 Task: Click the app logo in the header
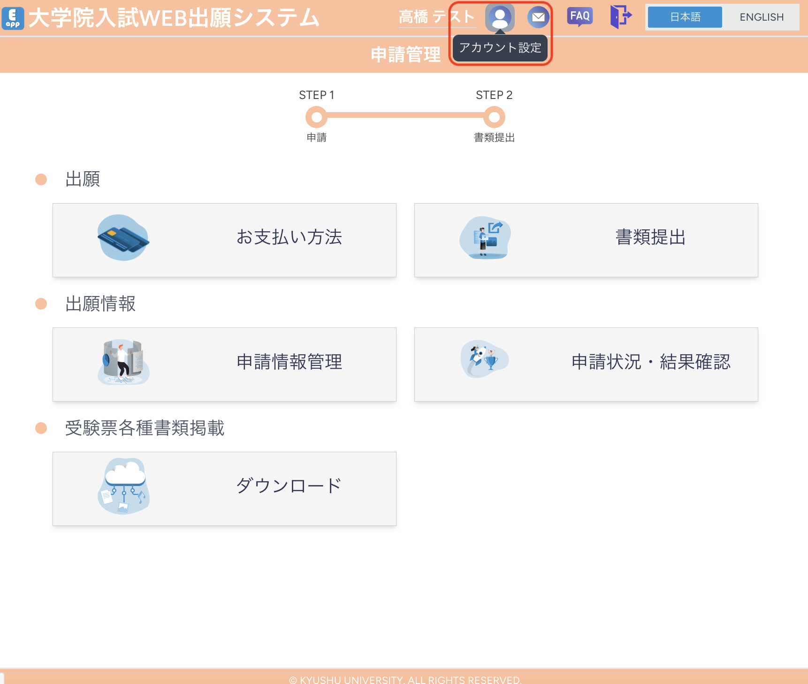pyautogui.click(x=13, y=18)
